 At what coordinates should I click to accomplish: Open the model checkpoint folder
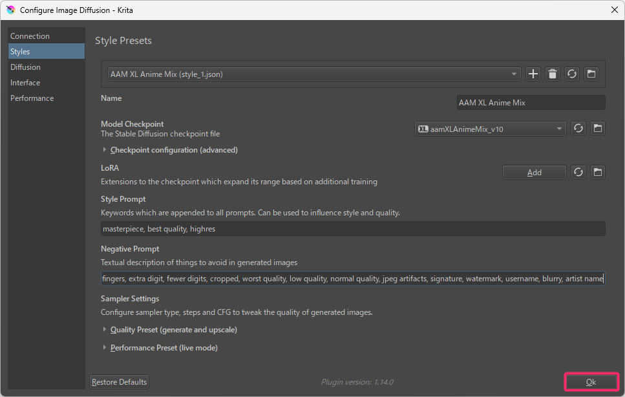(x=598, y=129)
